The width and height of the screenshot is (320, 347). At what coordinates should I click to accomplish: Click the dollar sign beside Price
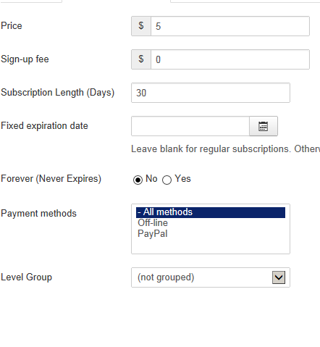[x=141, y=26]
